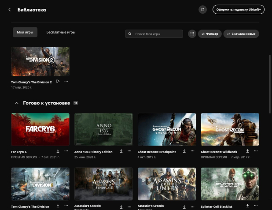Click the Ghost Recon® Breakpoint title text
The width and height of the screenshot is (272, 210).
click(x=157, y=152)
